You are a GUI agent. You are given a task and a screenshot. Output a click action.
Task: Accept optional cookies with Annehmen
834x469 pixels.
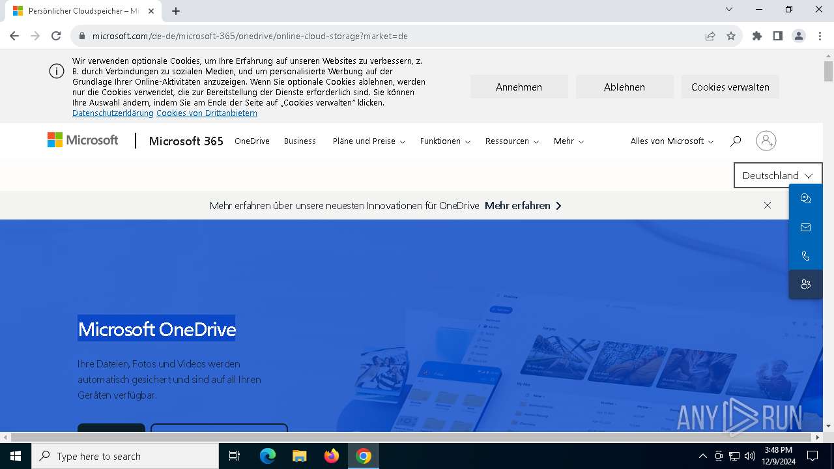point(519,87)
